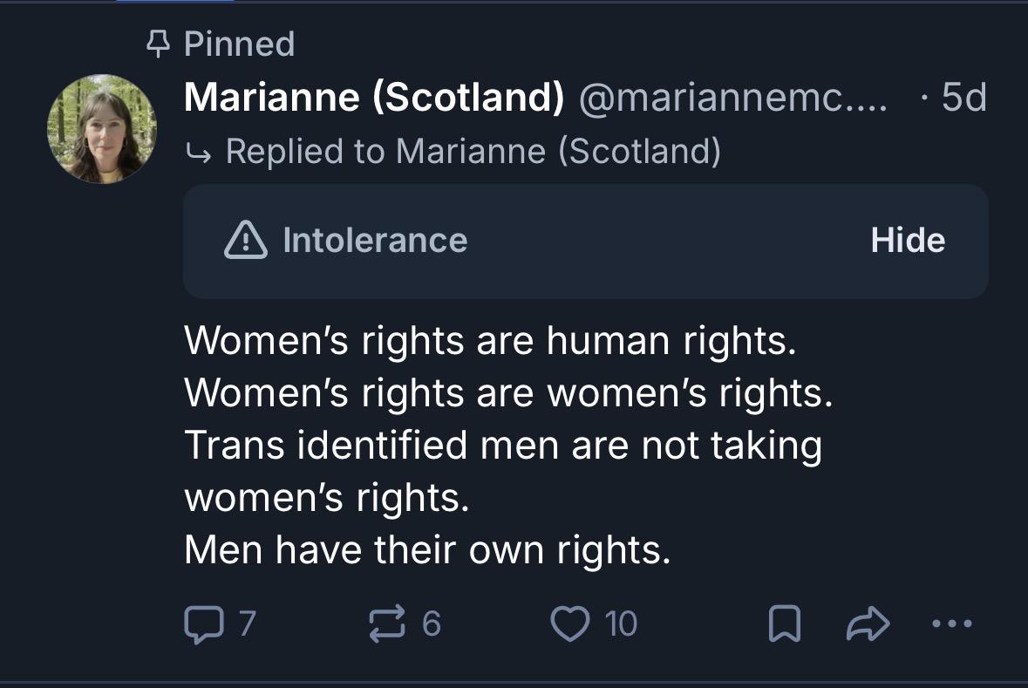Open Marianne's profile picture

[102, 128]
